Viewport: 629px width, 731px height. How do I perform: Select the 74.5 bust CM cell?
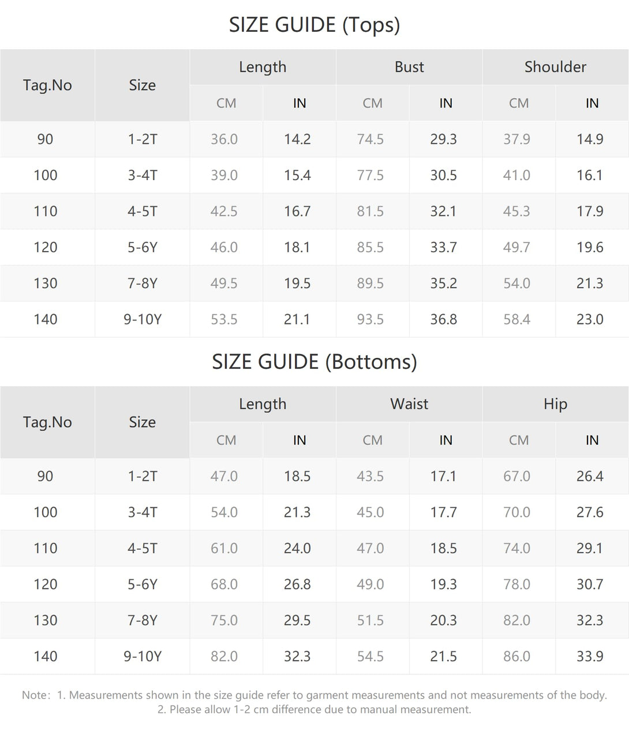370,139
